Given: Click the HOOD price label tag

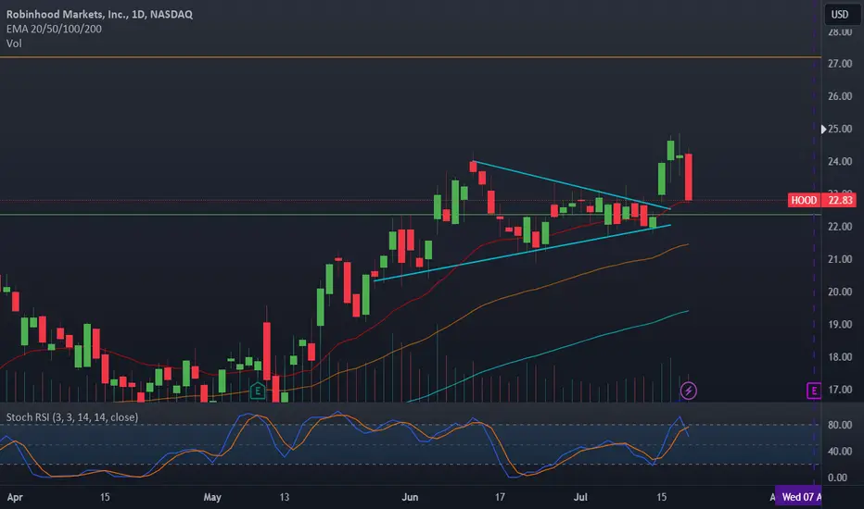Looking at the screenshot, I should [x=804, y=200].
